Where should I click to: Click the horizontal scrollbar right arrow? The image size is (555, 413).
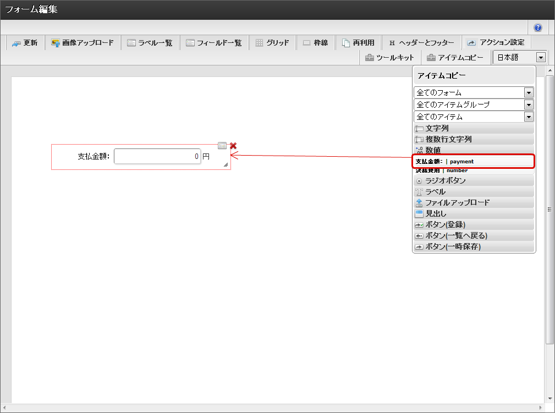pyautogui.click(x=541, y=408)
